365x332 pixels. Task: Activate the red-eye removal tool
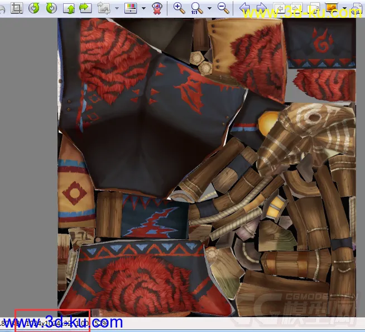click(157, 8)
